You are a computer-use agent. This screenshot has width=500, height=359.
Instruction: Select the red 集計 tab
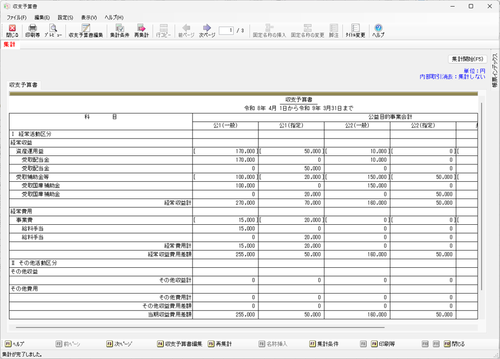click(x=10, y=44)
